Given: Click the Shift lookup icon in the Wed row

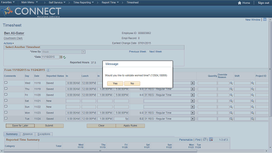Looking at the screenshot, I should [252, 83].
